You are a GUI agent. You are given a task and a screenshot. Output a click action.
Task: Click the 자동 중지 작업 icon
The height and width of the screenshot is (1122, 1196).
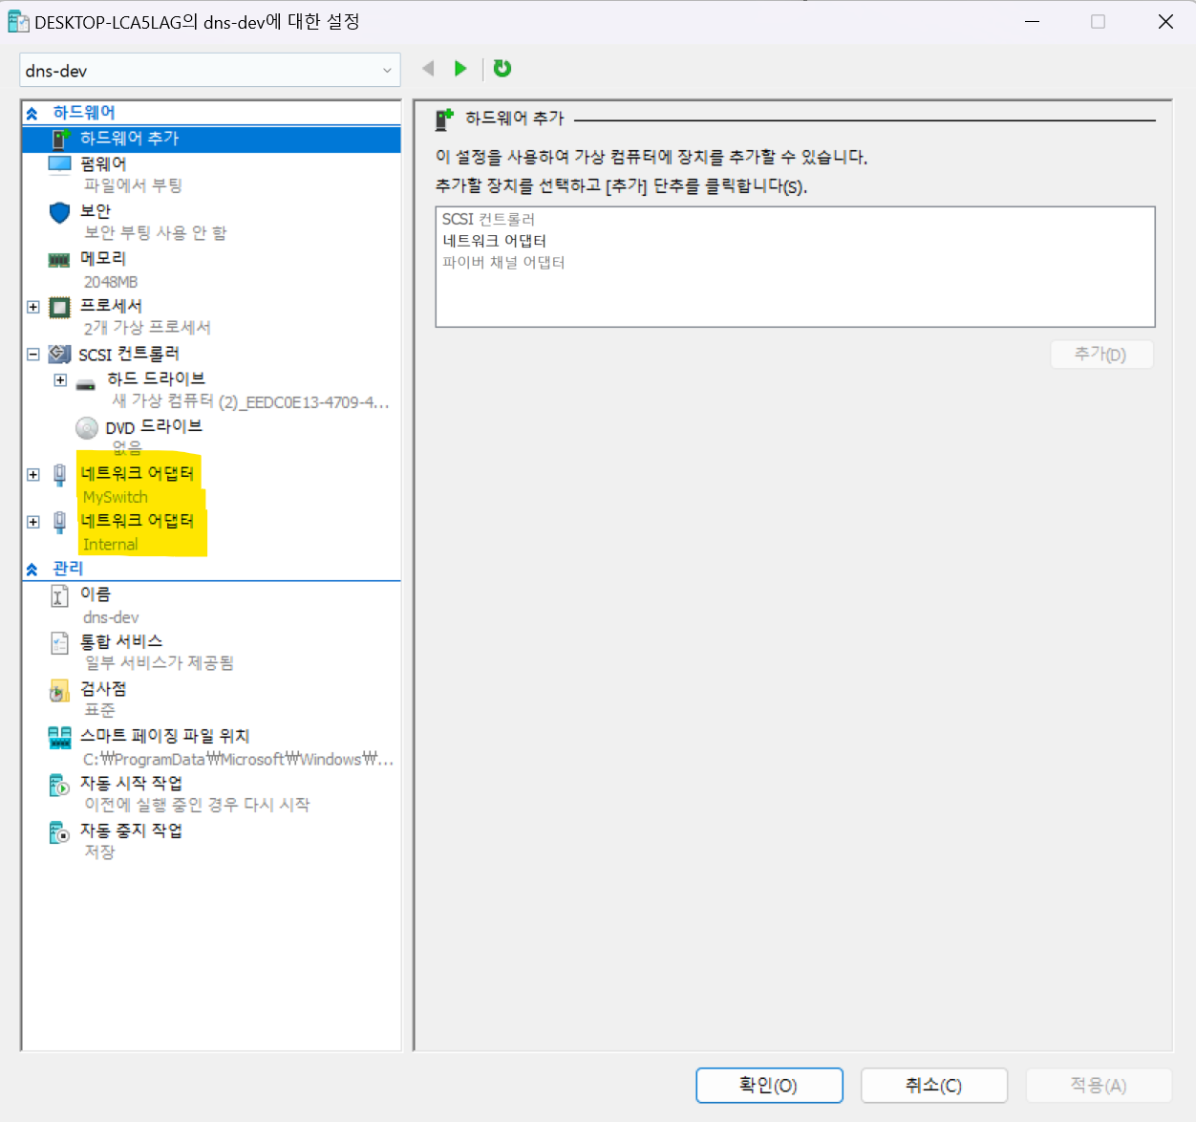(59, 832)
